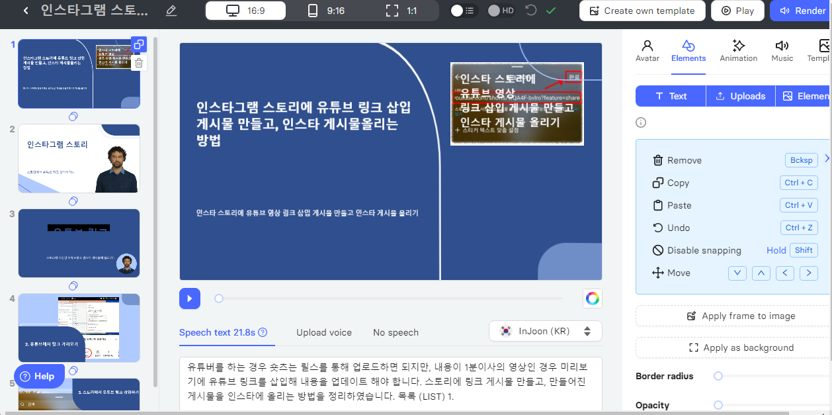
Task: Select 1:1 square format
Action: (401, 11)
